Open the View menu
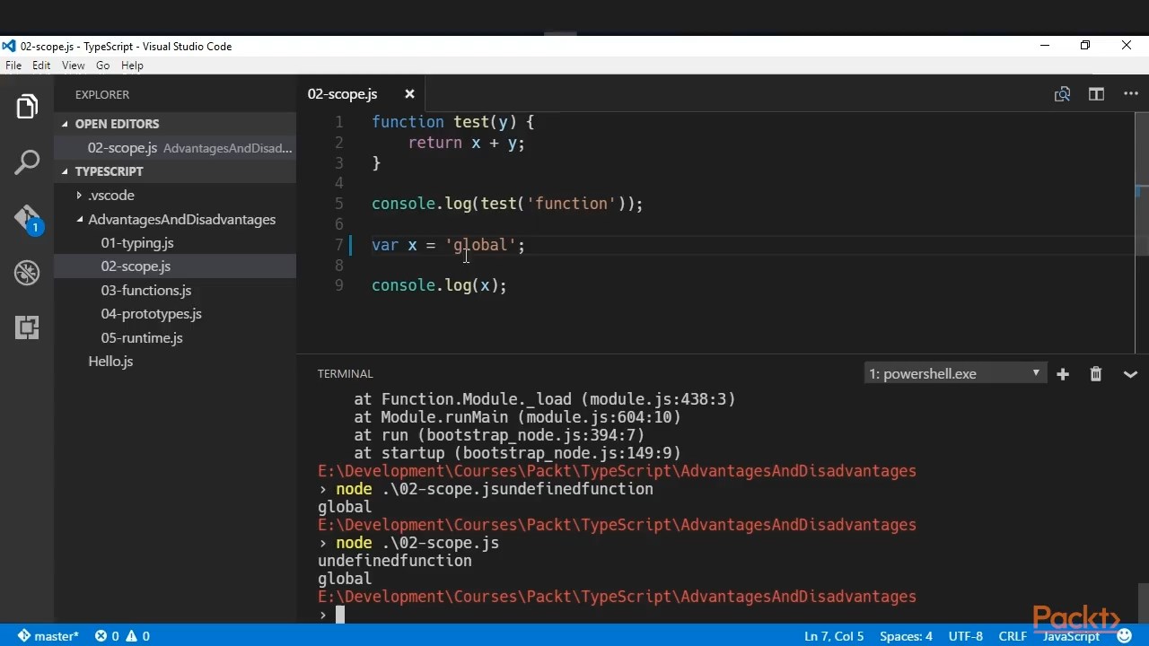The height and width of the screenshot is (646, 1149). coord(73,65)
